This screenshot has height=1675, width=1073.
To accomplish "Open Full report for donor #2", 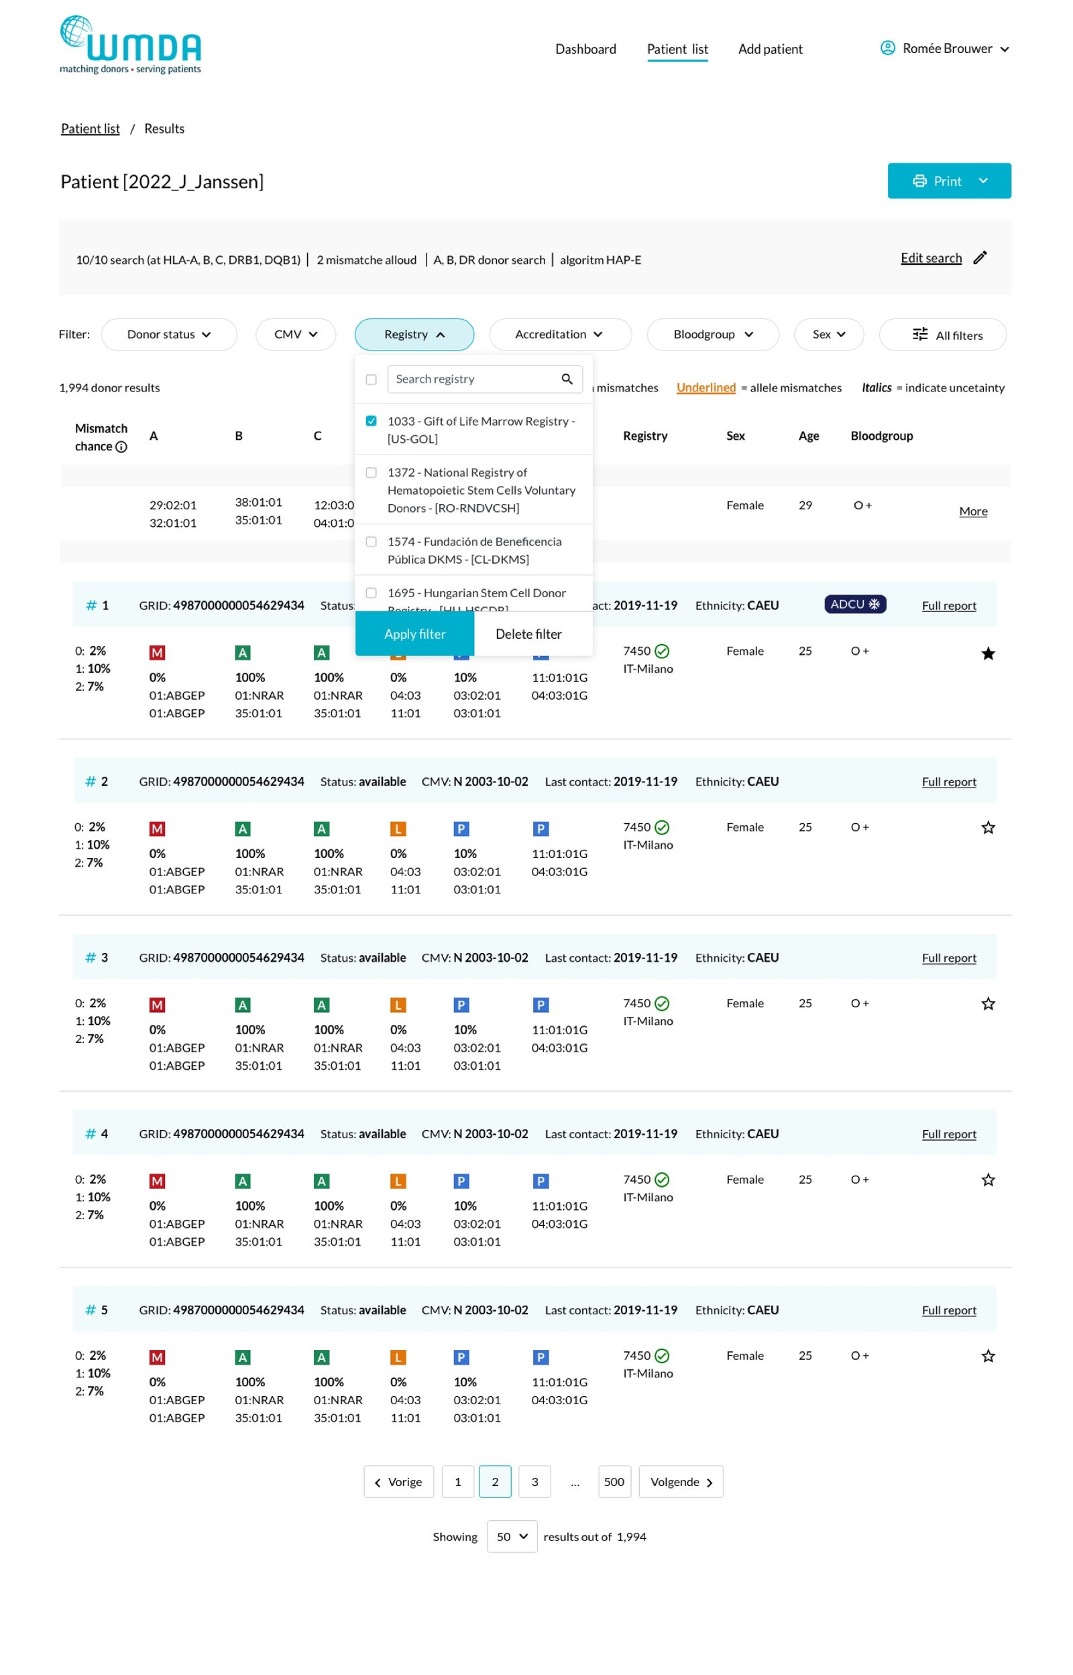I will tap(948, 782).
